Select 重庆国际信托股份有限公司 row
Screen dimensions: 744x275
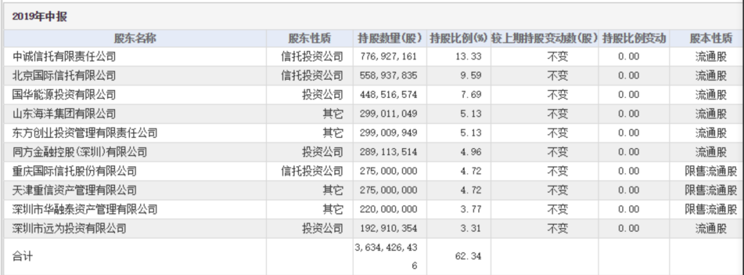click(372, 171)
